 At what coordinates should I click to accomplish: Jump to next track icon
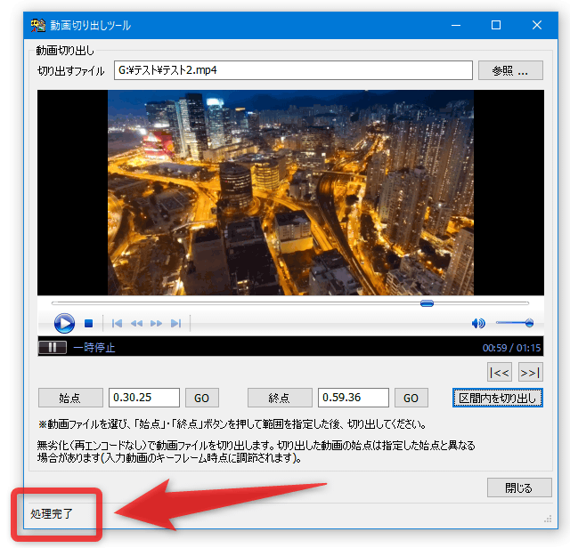click(x=176, y=323)
